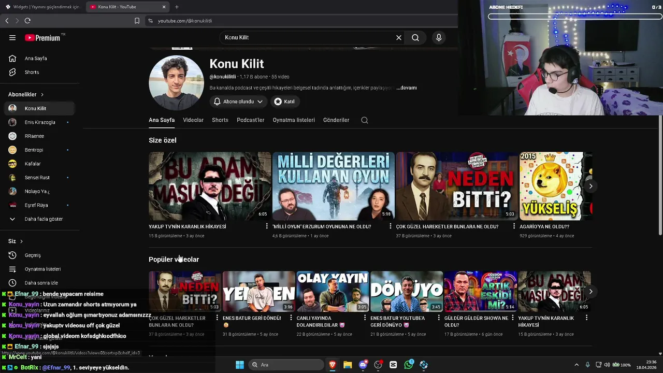Expand Siz section header
Viewport: 663px width, 373px height.
tap(16, 241)
